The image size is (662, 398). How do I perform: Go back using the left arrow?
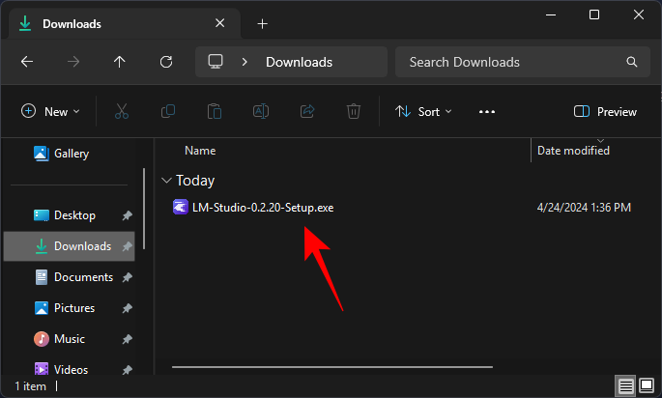27,62
